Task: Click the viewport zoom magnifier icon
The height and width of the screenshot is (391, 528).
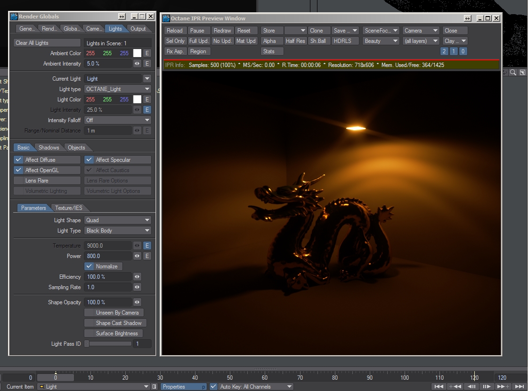Action: tap(513, 72)
